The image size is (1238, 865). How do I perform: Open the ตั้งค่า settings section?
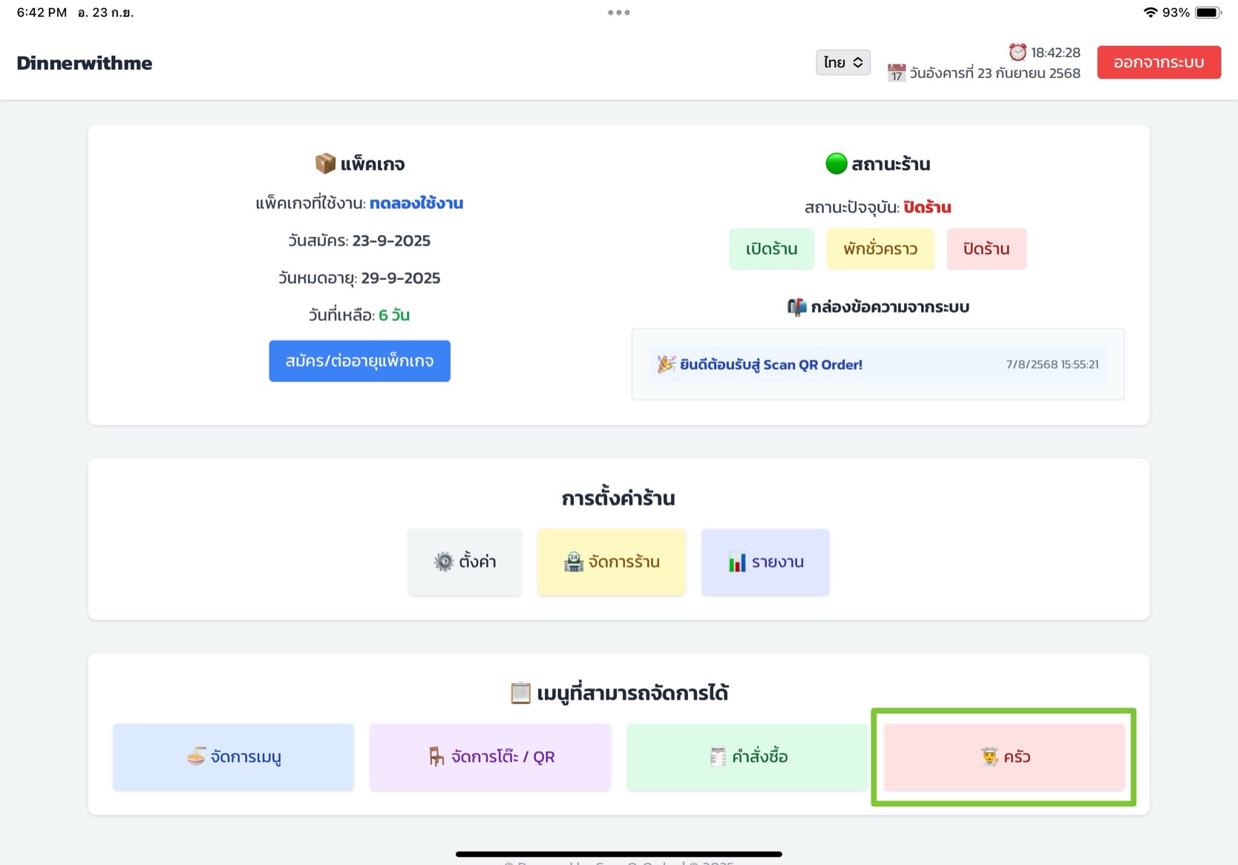click(465, 562)
